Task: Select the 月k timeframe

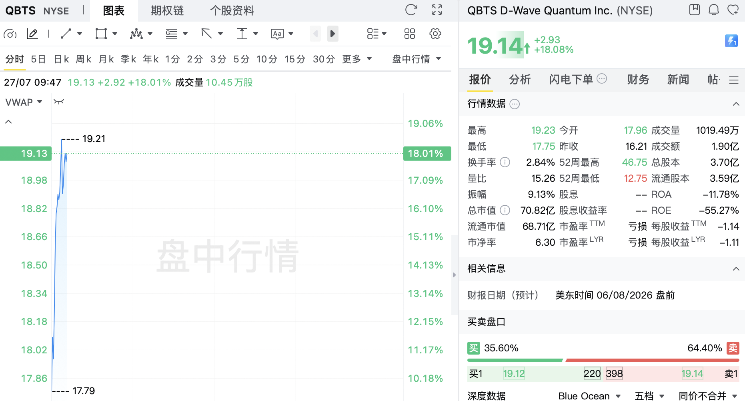Action: [x=106, y=59]
